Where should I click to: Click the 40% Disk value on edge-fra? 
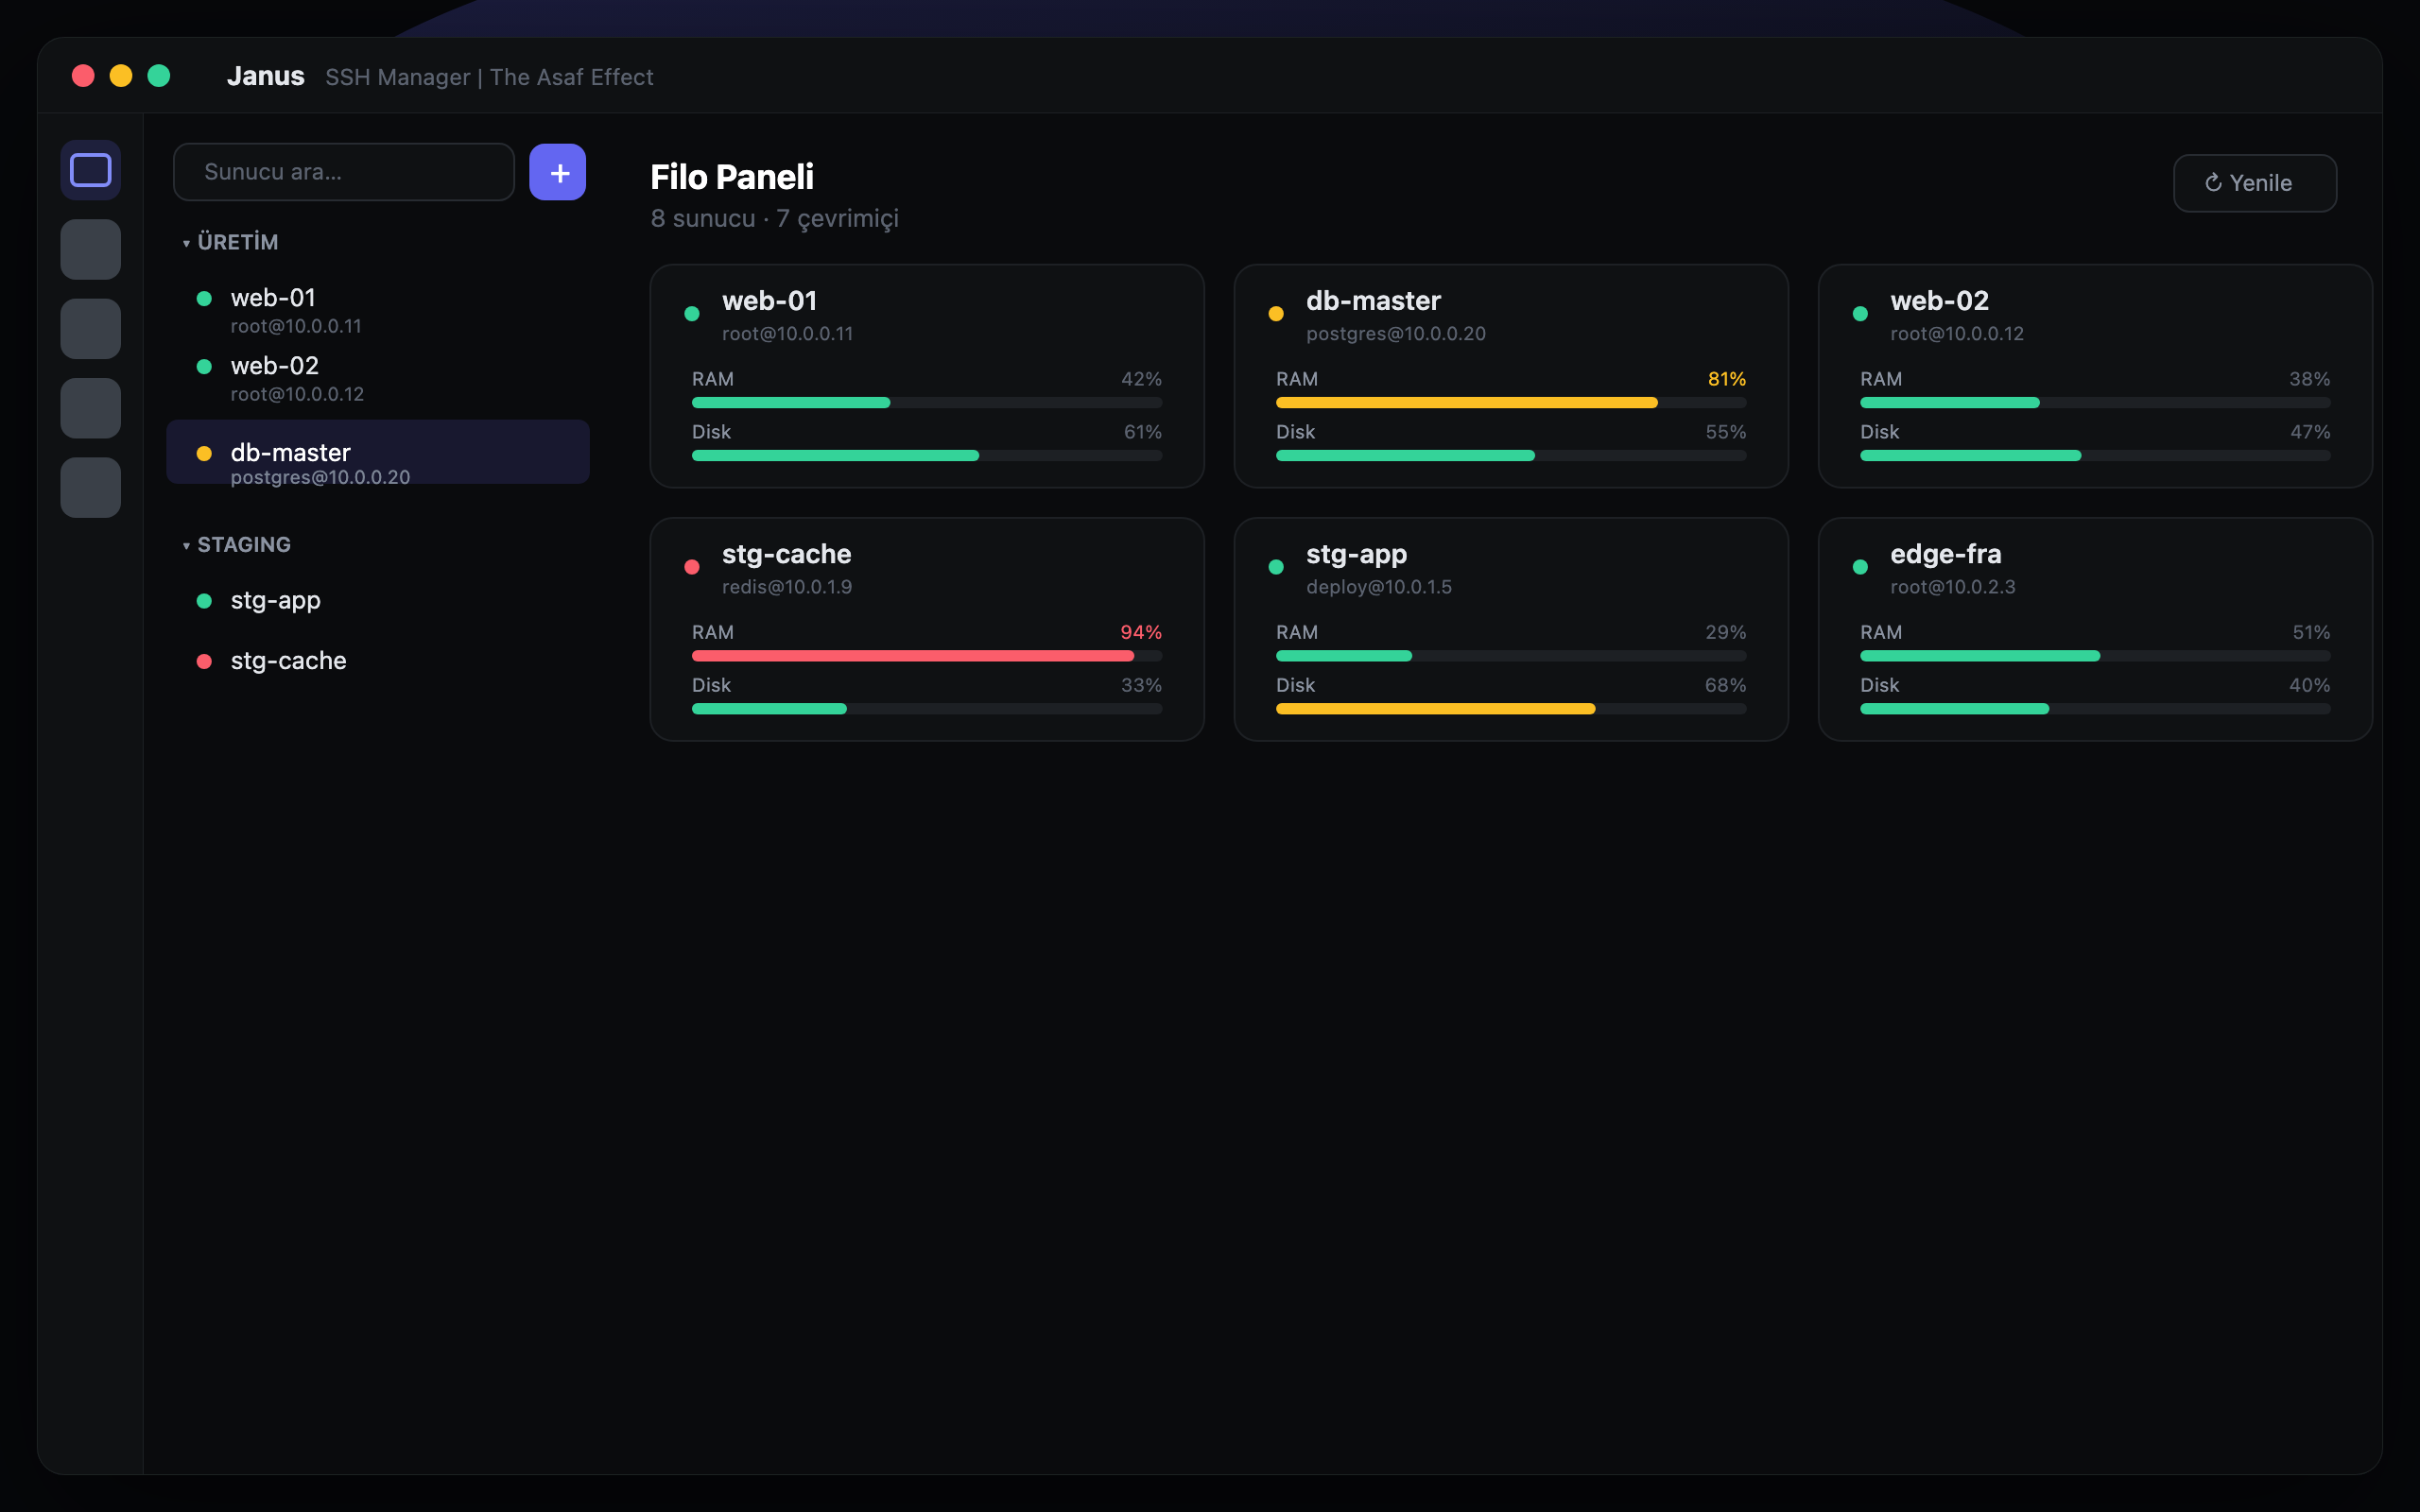coord(2309,685)
